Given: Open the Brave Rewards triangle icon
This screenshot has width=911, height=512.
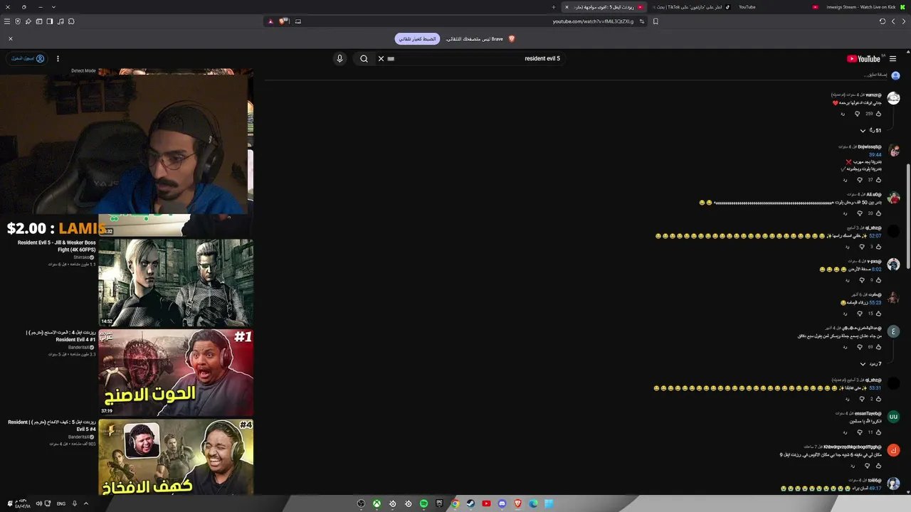Looking at the screenshot, I should pos(270,21).
